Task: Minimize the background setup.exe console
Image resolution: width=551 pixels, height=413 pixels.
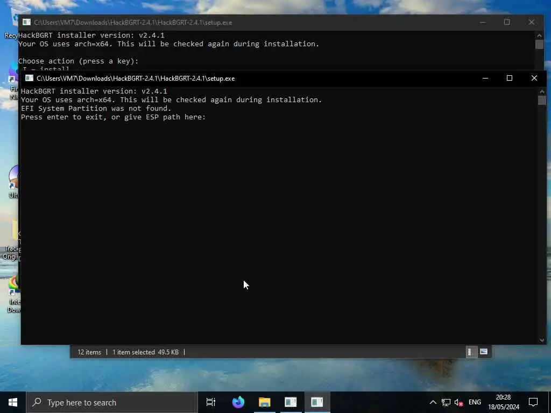Action: click(x=483, y=22)
